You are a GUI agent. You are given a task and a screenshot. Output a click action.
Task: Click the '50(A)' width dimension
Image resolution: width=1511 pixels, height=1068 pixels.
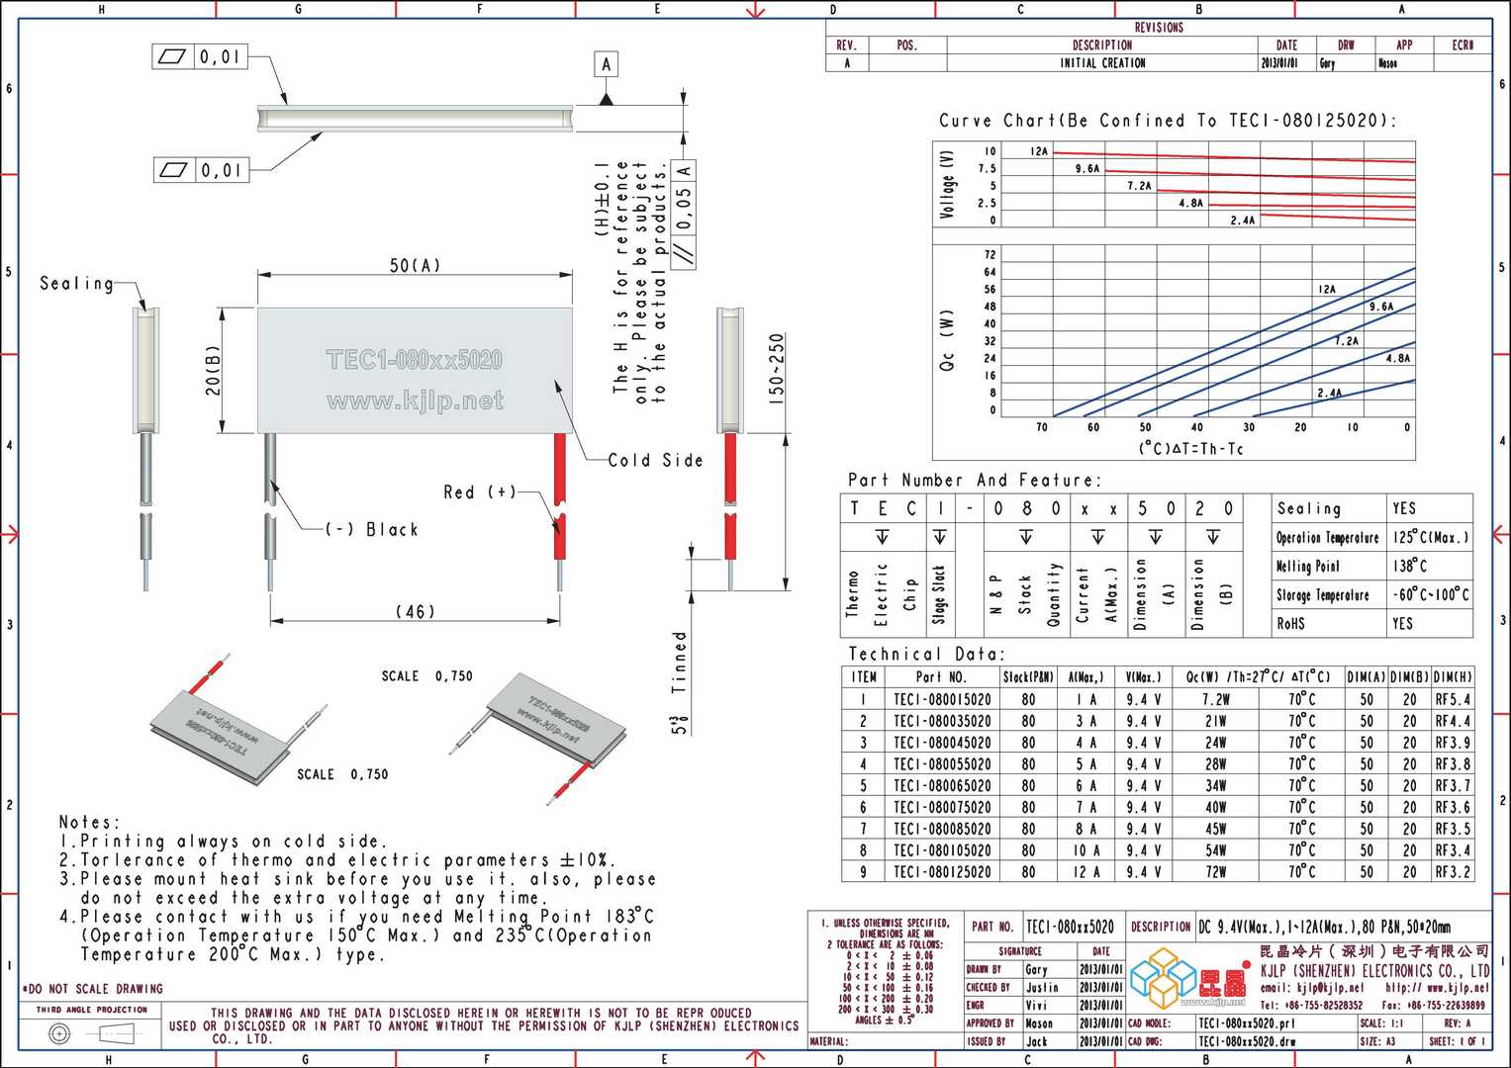415,266
